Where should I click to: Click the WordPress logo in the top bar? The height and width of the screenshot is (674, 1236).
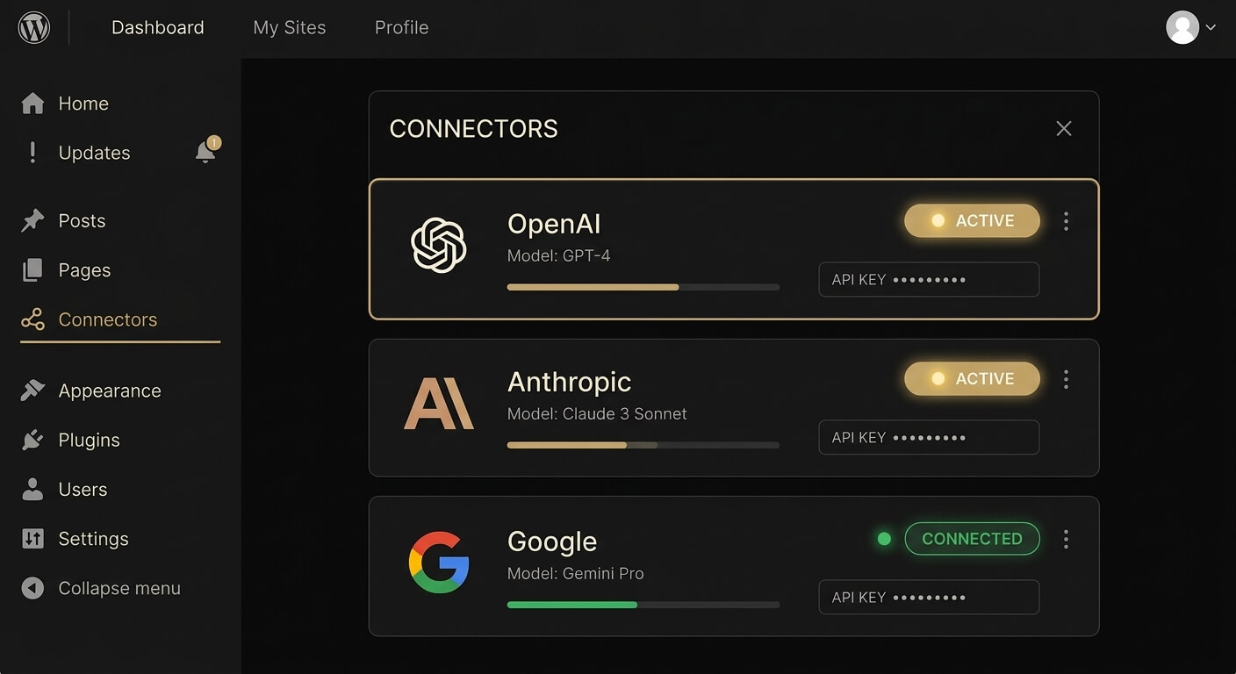(33, 27)
